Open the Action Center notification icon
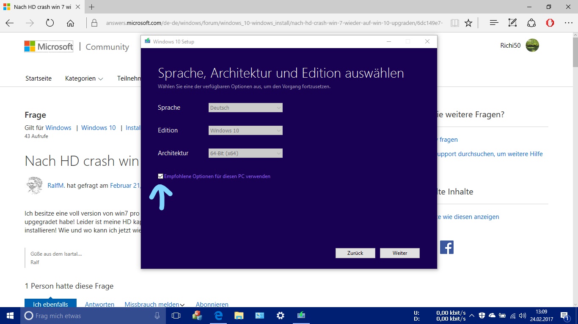The width and height of the screenshot is (578, 324). click(x=565, y=316)
